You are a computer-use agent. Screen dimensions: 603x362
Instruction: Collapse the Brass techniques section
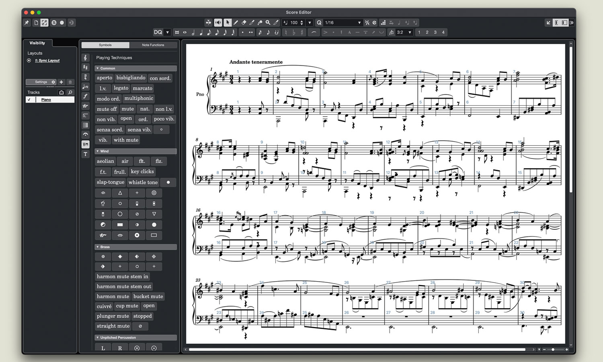pyautogui.click(x=97, y=247)
